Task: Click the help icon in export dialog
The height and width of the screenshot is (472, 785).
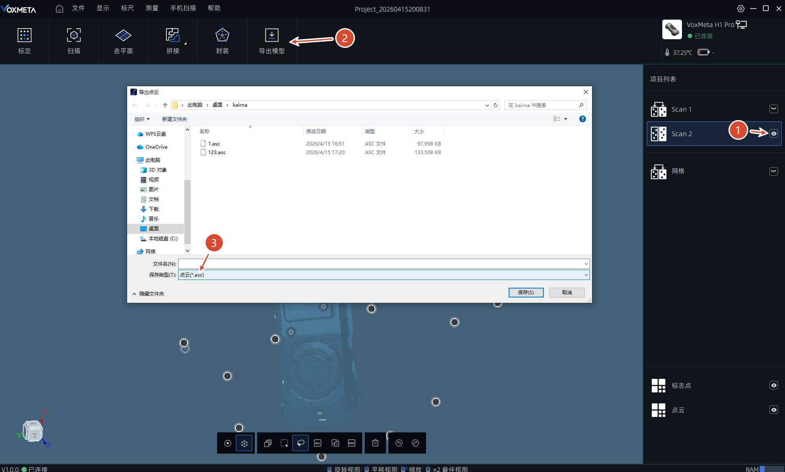Action: point(583,119)
